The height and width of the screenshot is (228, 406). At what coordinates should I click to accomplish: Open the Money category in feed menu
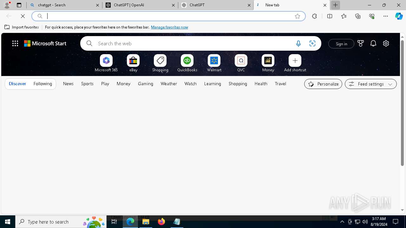click(123, 84)
